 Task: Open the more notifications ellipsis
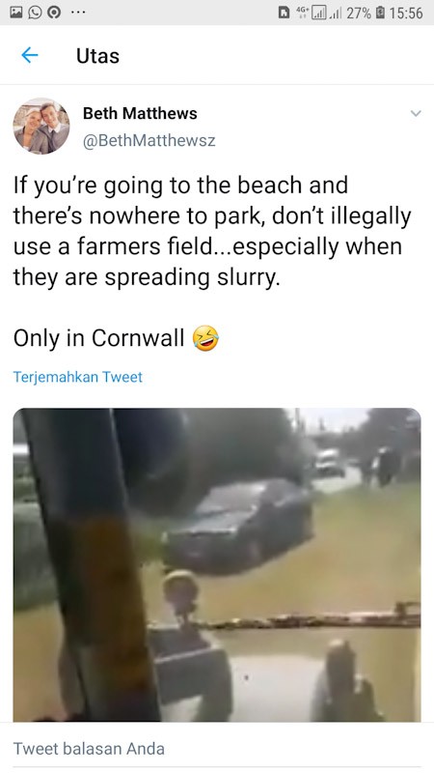(x=78, y=14)
